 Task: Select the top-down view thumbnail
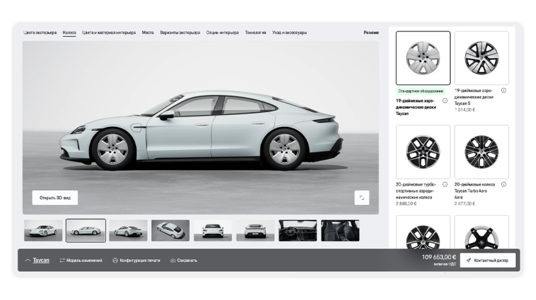171,231
